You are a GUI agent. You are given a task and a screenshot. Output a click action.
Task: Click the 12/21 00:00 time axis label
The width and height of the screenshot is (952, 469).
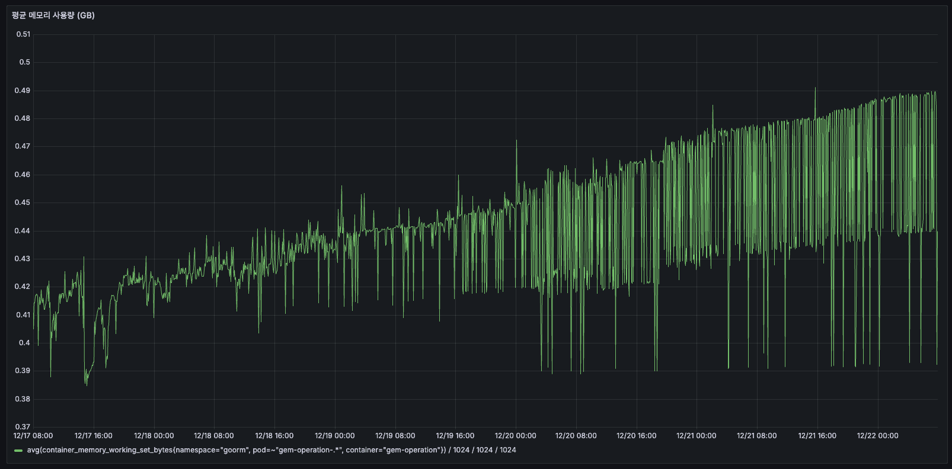pyautogui.click(x=697, y=436)
